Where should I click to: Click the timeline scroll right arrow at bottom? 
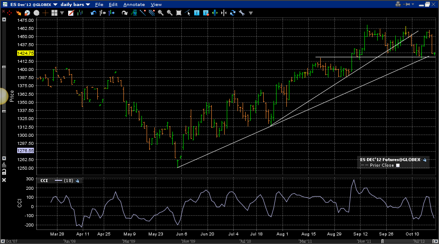tap(436, 241)
